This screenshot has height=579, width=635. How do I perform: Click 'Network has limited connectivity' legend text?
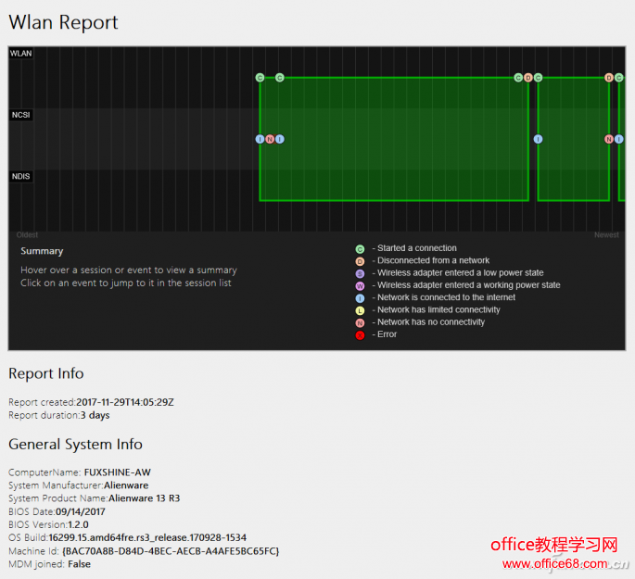pyautogui.click(x=438, y=309)
